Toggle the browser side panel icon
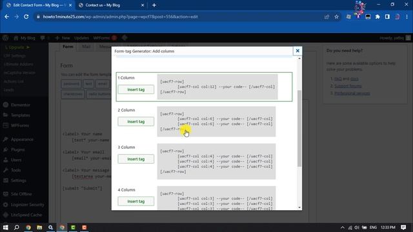This screenshot has width=413, height=232. click(387, 17)
